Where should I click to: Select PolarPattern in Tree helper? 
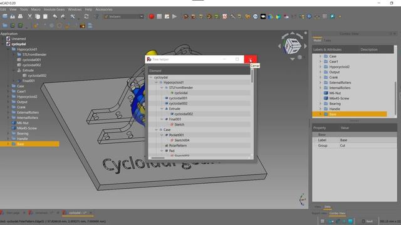pos(178,146)
